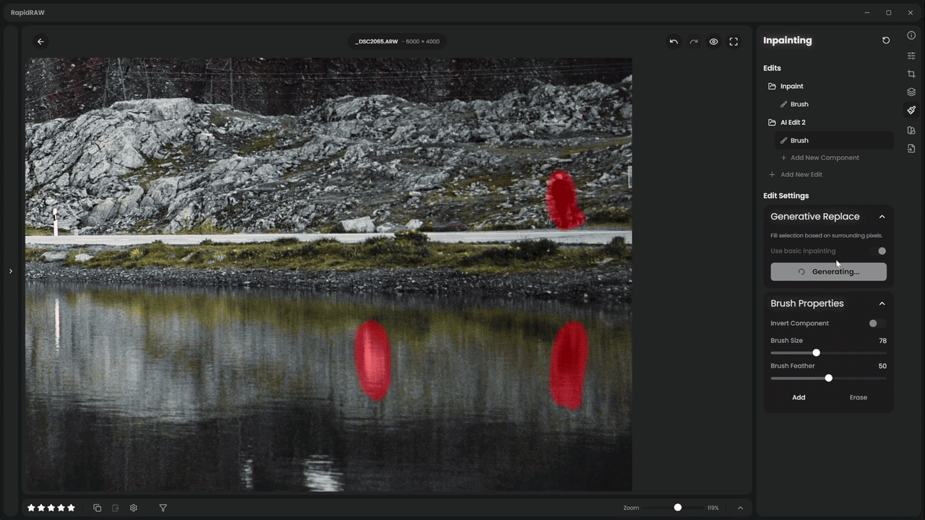Click the Brush Feather value 50

coord(882,366)
